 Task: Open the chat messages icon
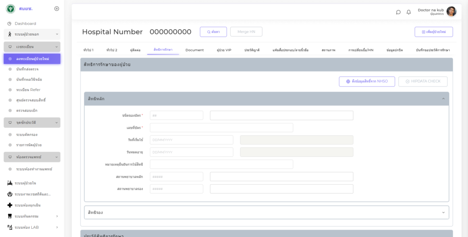[398, 12]
